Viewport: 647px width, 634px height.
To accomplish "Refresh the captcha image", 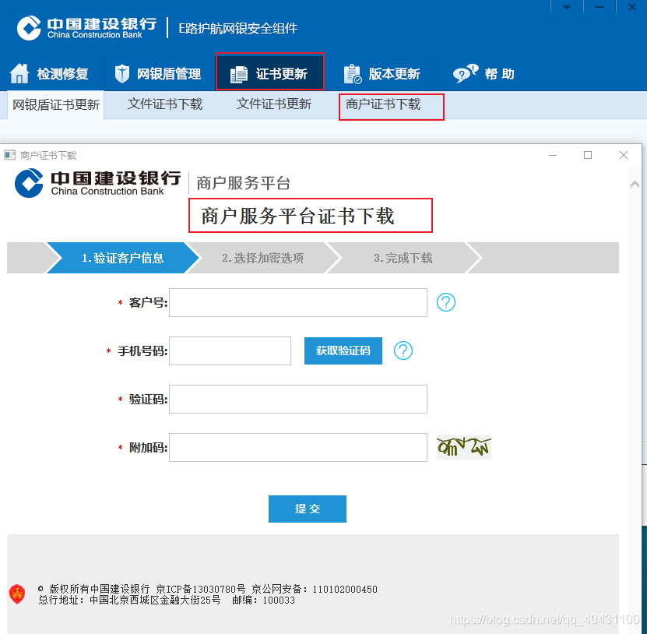I will [x=464, y=447].
